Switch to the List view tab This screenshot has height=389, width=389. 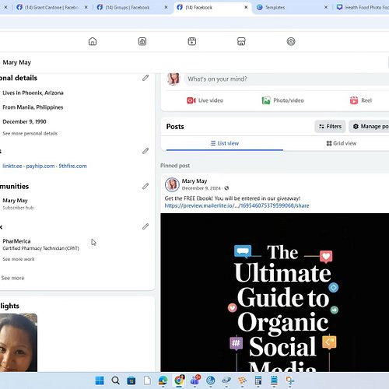(225, 143)
